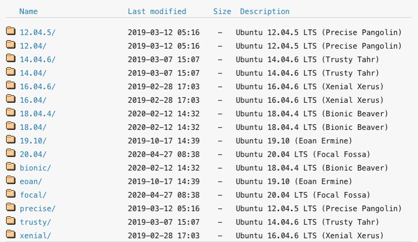Sort by Last modified column header
Screen dimensions: 418x242
point(157,11)
